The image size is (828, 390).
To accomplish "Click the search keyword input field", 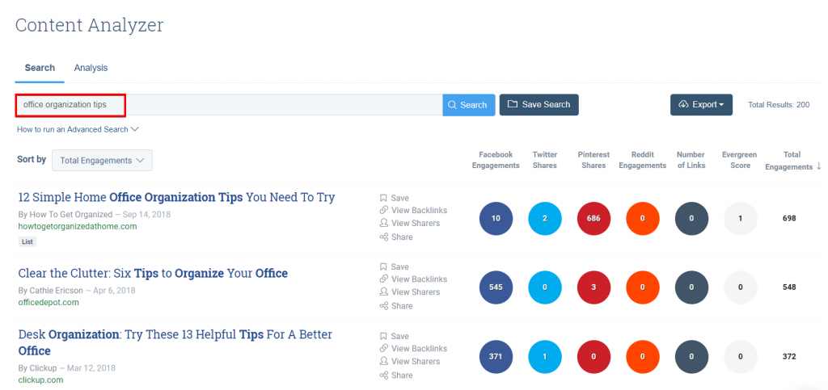I will [x=283, y=105].
